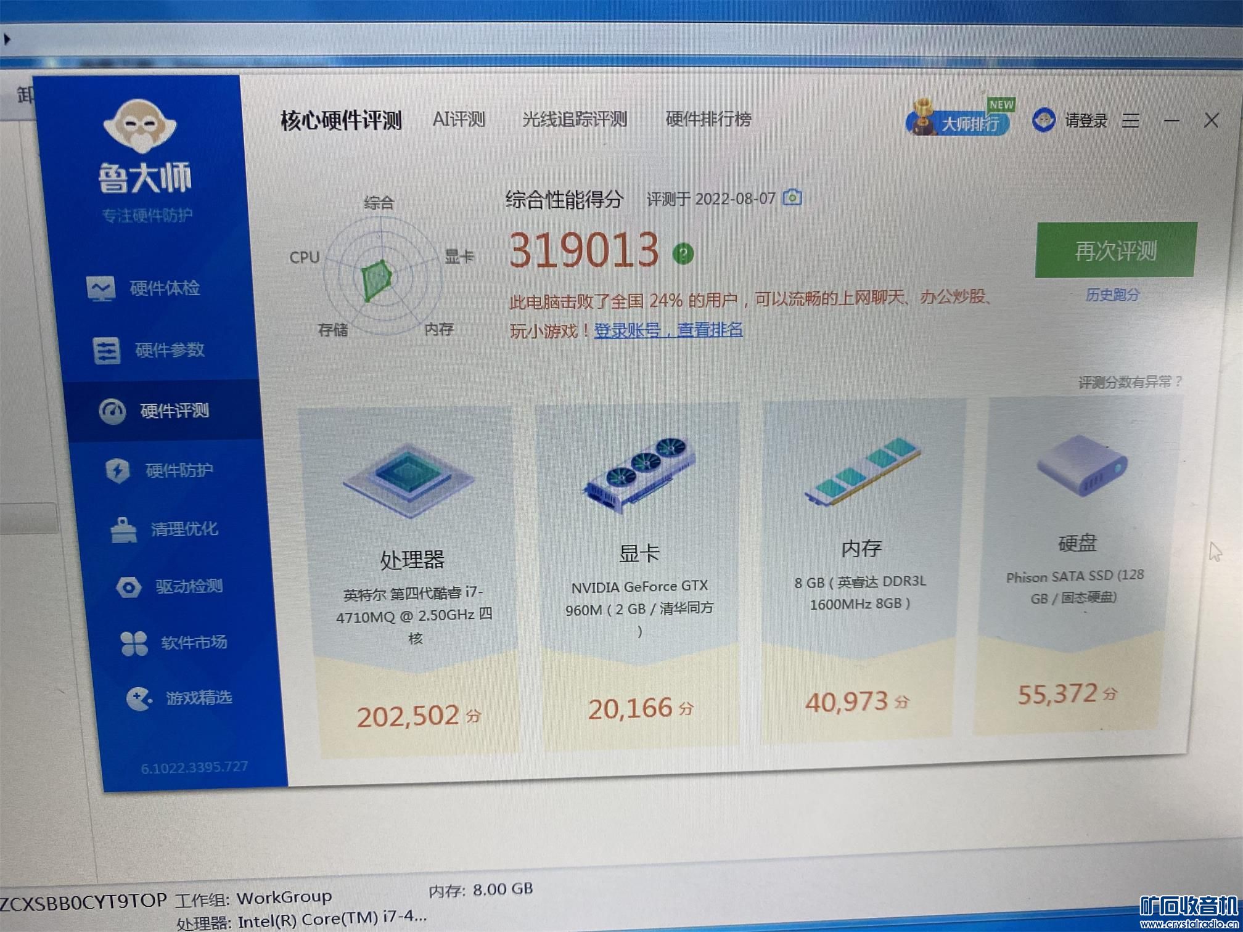The image size is (1243, 932).
Task: Click 英特尔 i7-4710MQ processor description
Action: 414,615
